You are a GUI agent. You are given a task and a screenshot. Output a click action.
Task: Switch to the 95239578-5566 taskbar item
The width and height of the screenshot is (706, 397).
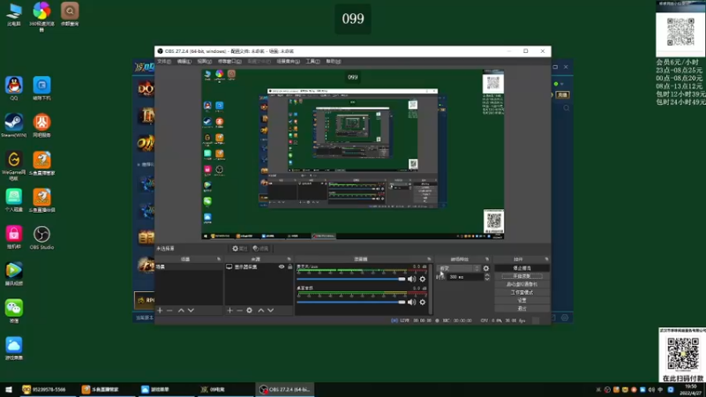48,389
